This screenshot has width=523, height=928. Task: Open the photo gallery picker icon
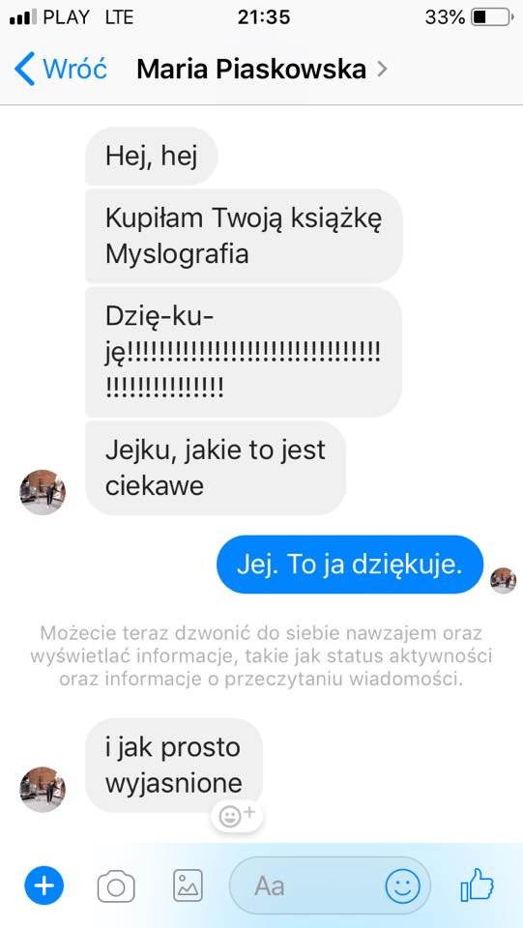click(189, 885)
